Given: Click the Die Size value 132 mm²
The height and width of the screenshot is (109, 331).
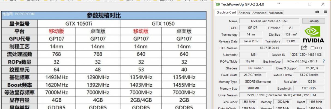Looking at the screenshot, I should coord(291,34).
